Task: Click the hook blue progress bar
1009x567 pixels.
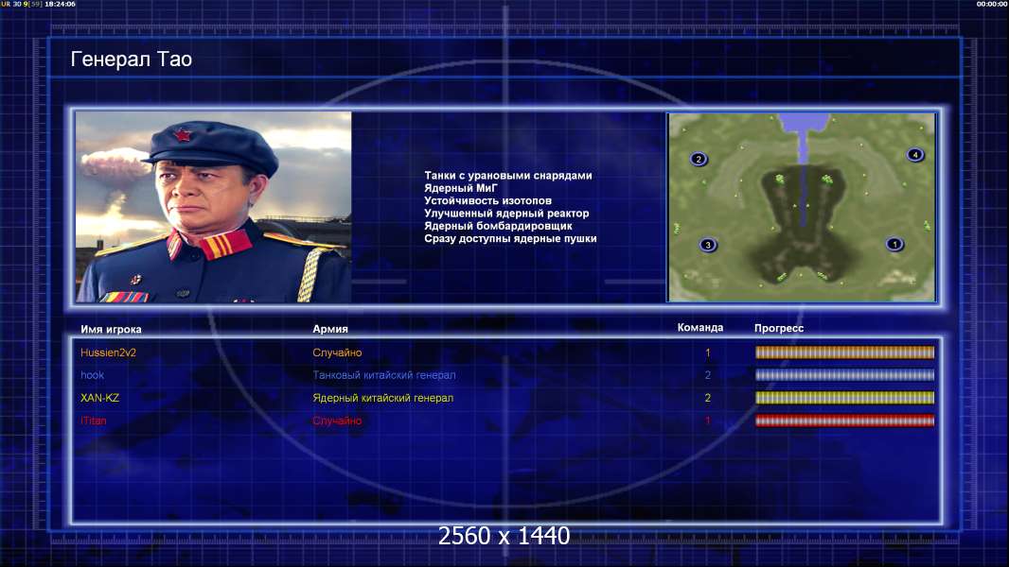Action: click(x=844, y=375)
